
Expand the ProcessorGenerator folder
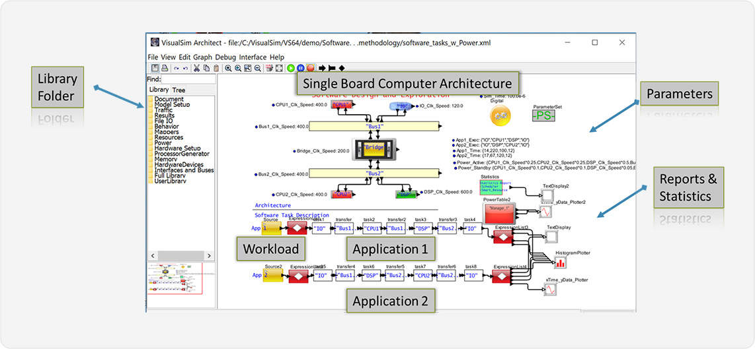point(179,154)
